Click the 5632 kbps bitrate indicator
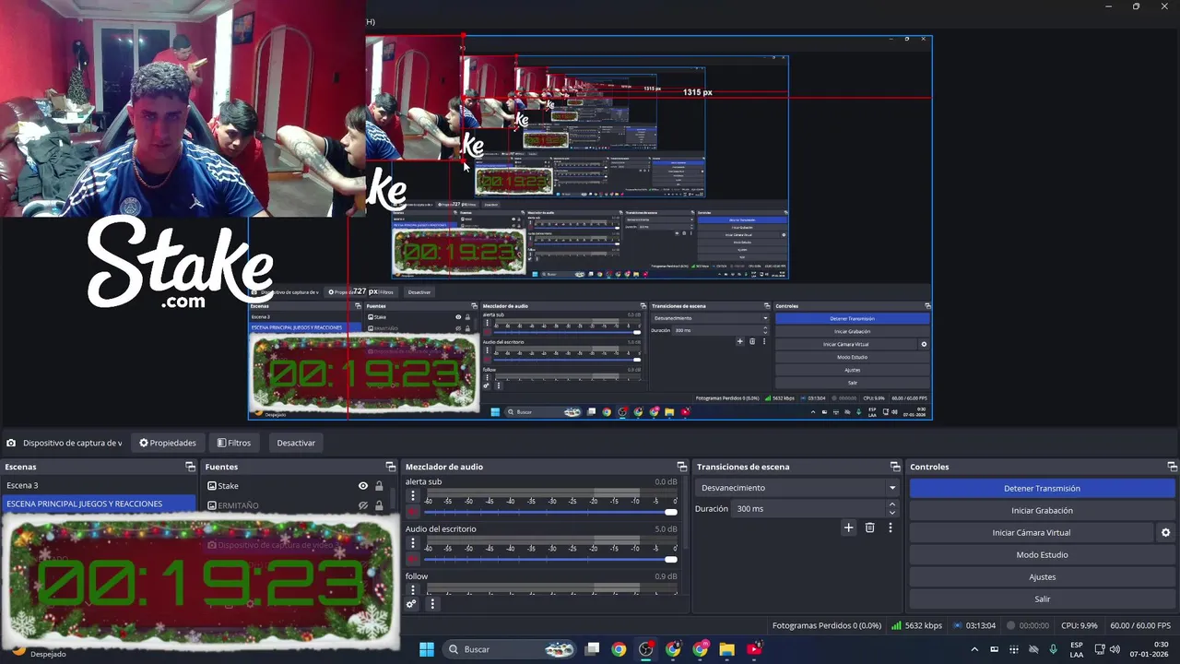 [x=916, y=625]
